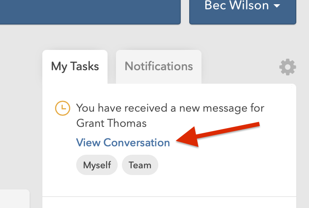This screenshot has width=309, height=208.
Task: Click the blue header bar left of the user menu
Action: [90, 11]
